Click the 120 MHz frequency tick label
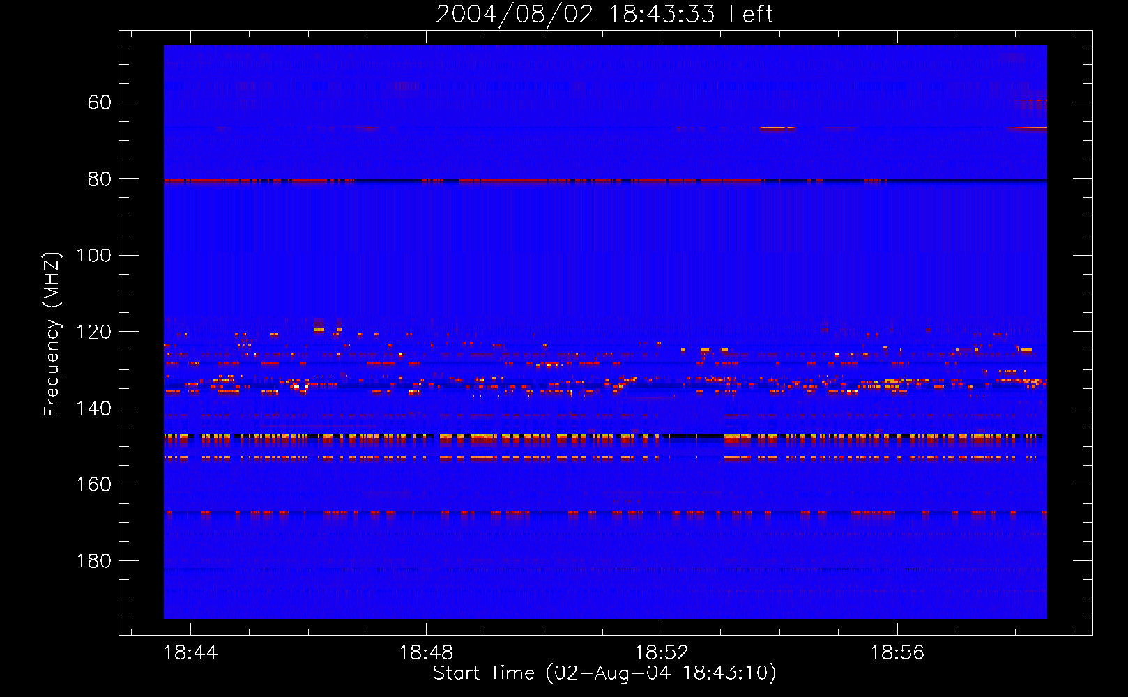 tap(94, 332)
